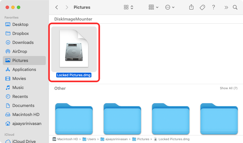Image resolution: width=243 pixels, height=143 pixels.
Task: Go back with the left chevron
Action: [57, 7]
